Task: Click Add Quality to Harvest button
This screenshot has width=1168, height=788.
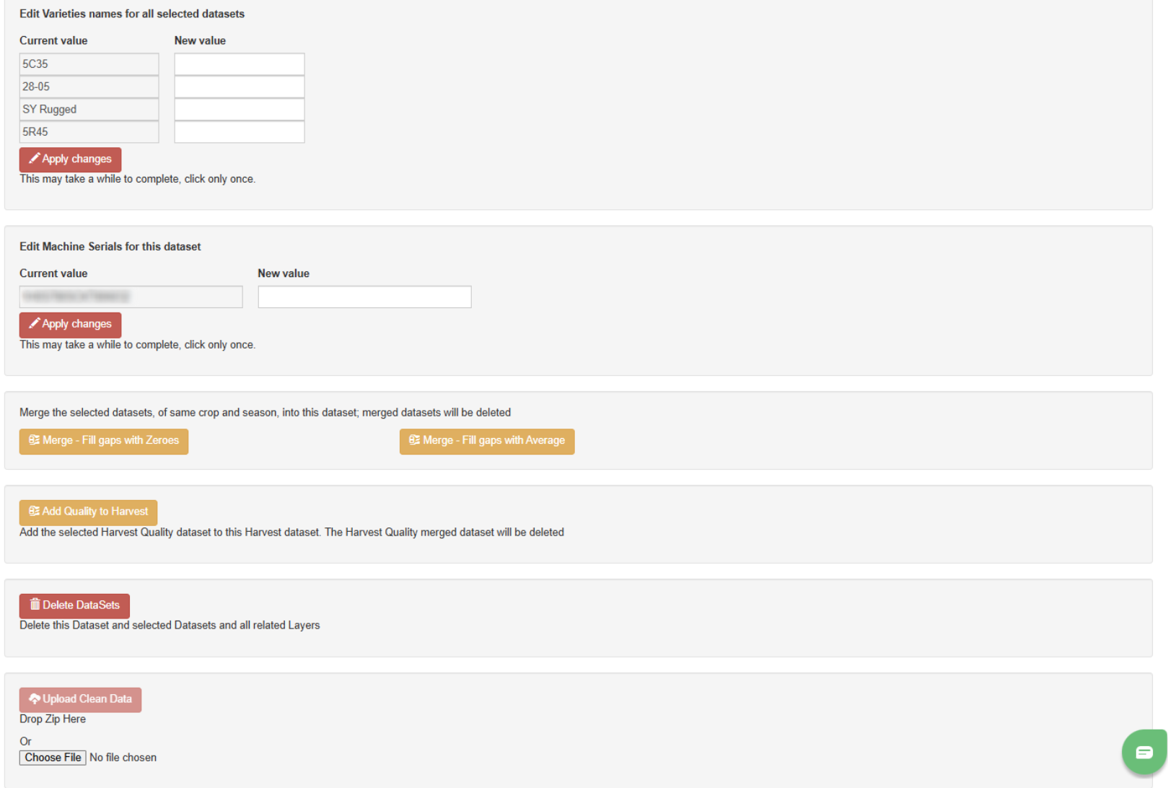Action: coord(88,512)
